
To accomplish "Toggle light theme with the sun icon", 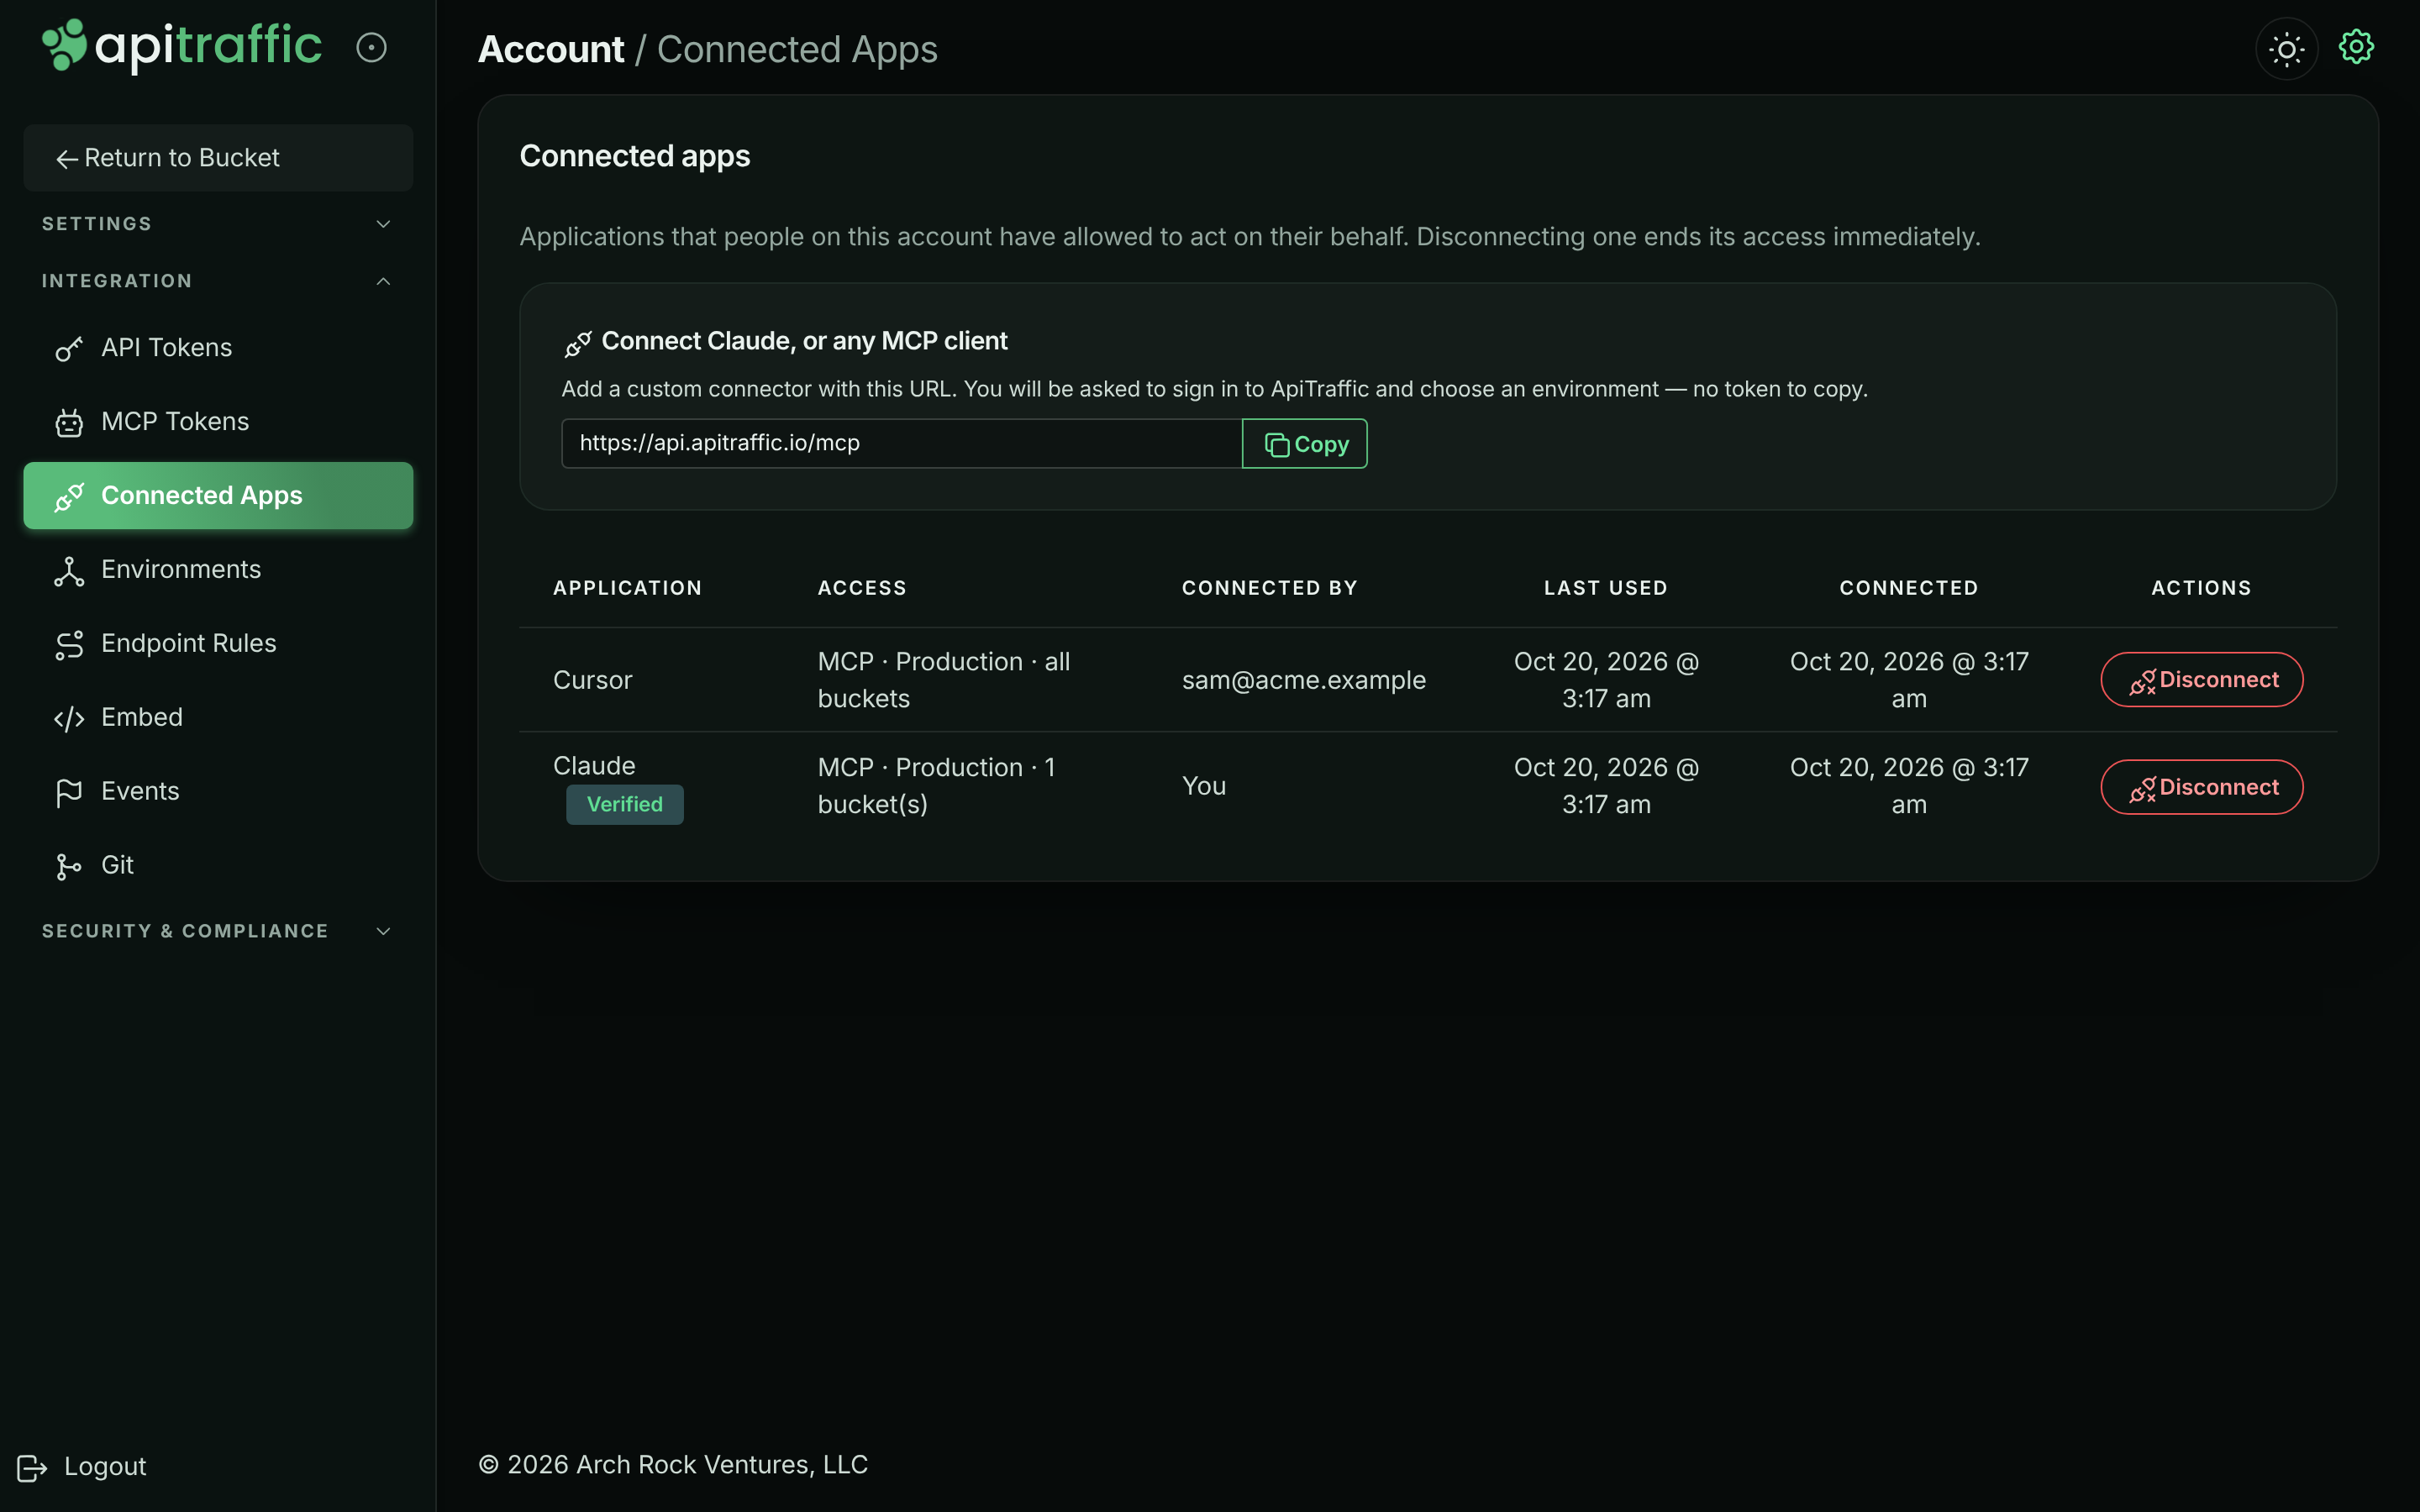I will pos(2286,49).
